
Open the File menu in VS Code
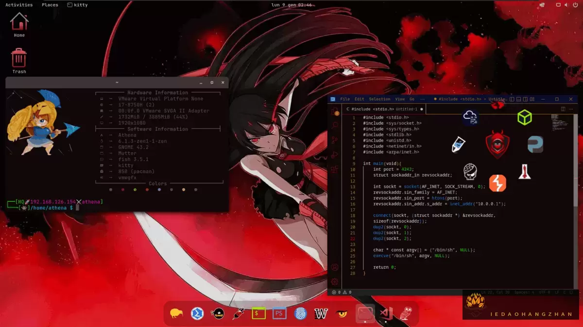pyautogui.click(x=345, y=99)
